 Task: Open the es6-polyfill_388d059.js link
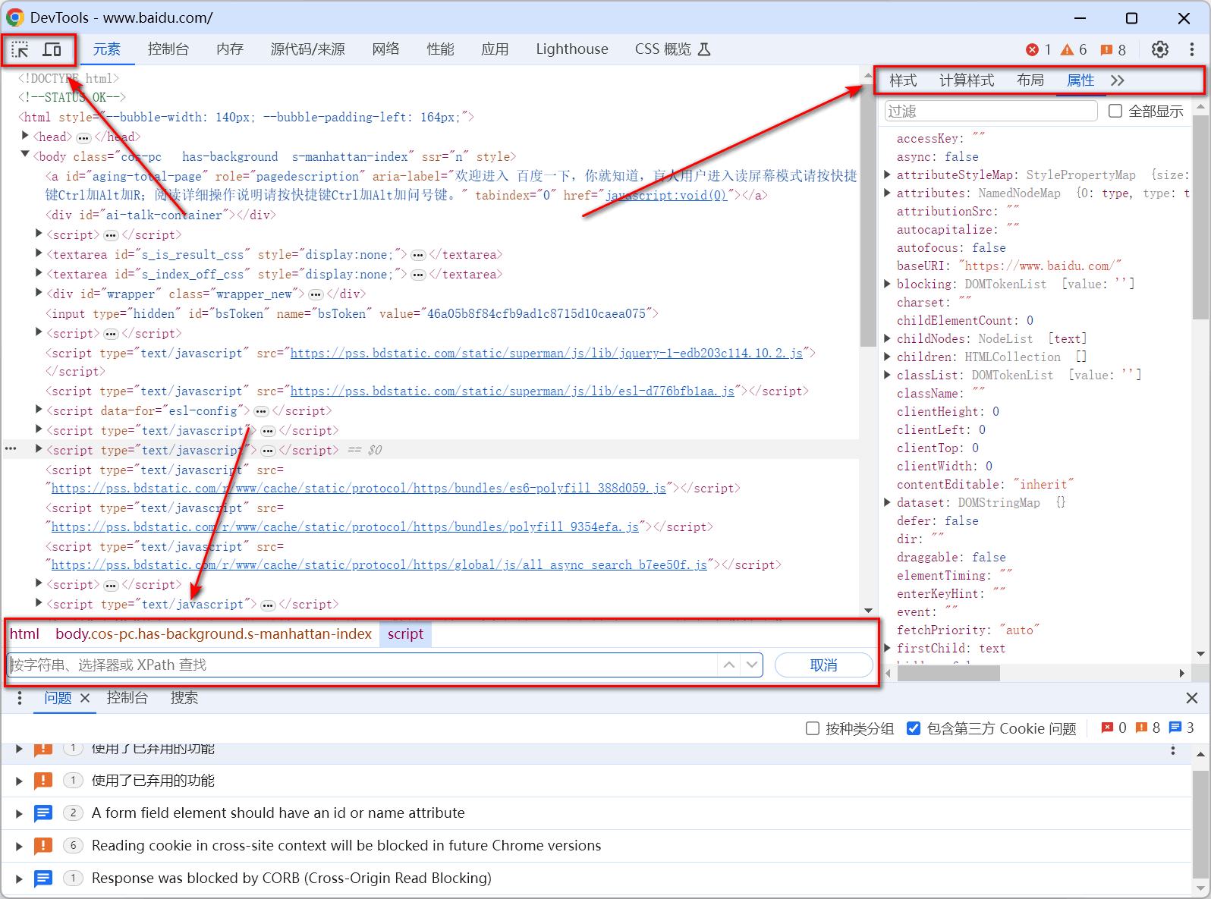(x=359, y=488)
